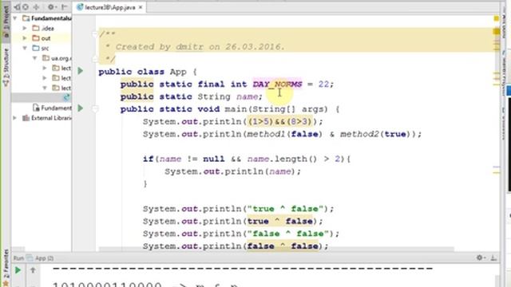Viewport: 511px width, 287px height.
Task: Click the DAY_NORMS constant name
Action: [x=277, y=85]
